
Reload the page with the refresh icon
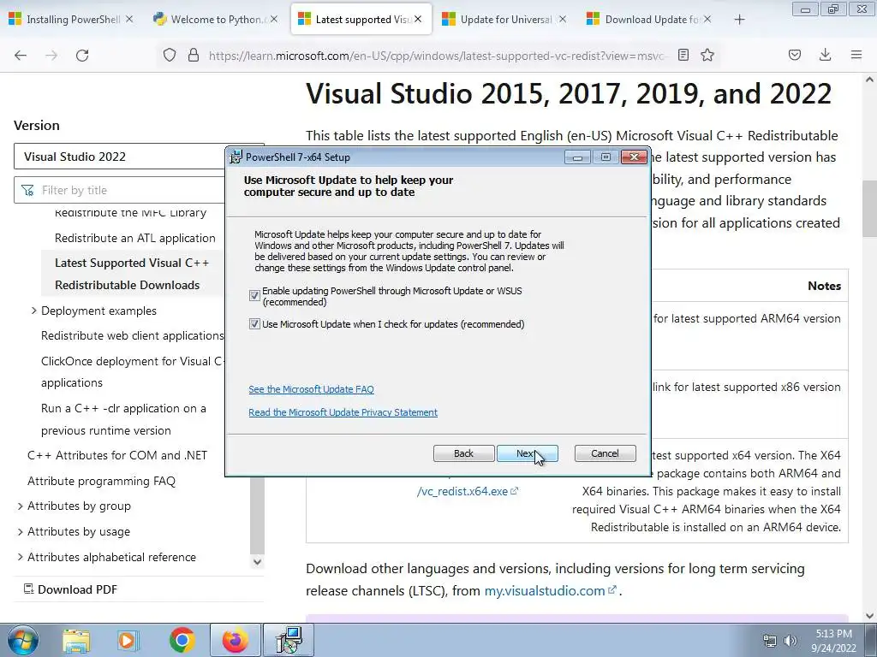point(82,55)
